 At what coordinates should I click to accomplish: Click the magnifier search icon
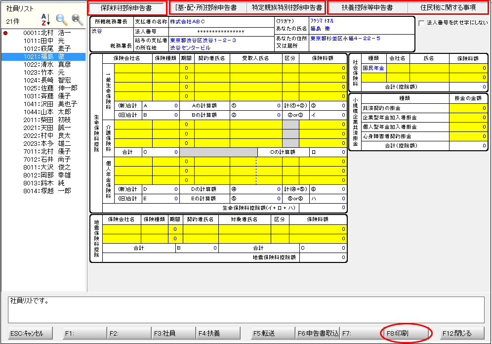pyautogui.click(x=62, y=20)
